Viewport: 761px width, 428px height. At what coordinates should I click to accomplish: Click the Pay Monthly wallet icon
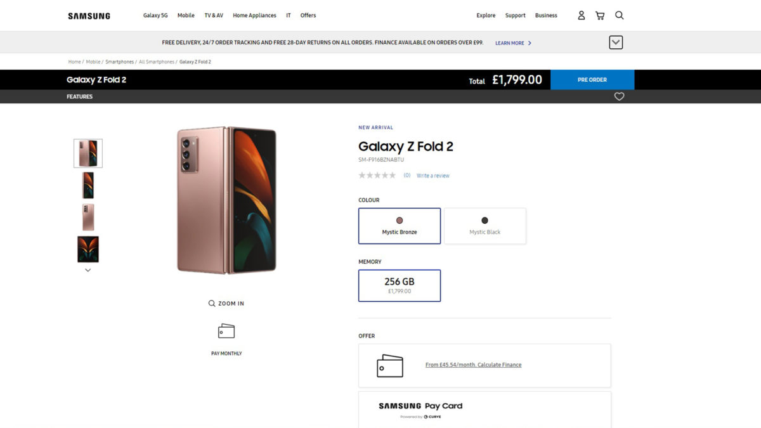[x=226, y=331]
